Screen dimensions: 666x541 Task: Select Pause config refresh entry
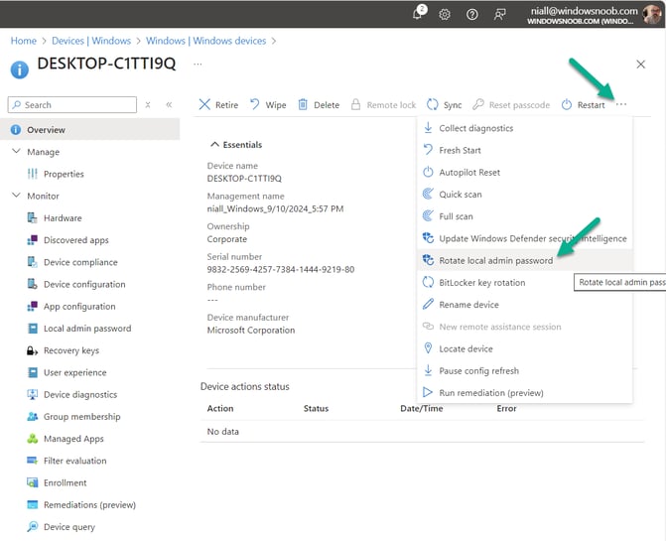(x=525, y=370)
